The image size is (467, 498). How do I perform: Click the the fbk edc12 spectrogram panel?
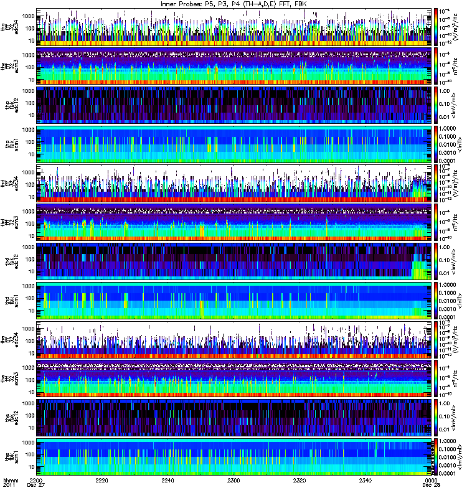point(234,418)
